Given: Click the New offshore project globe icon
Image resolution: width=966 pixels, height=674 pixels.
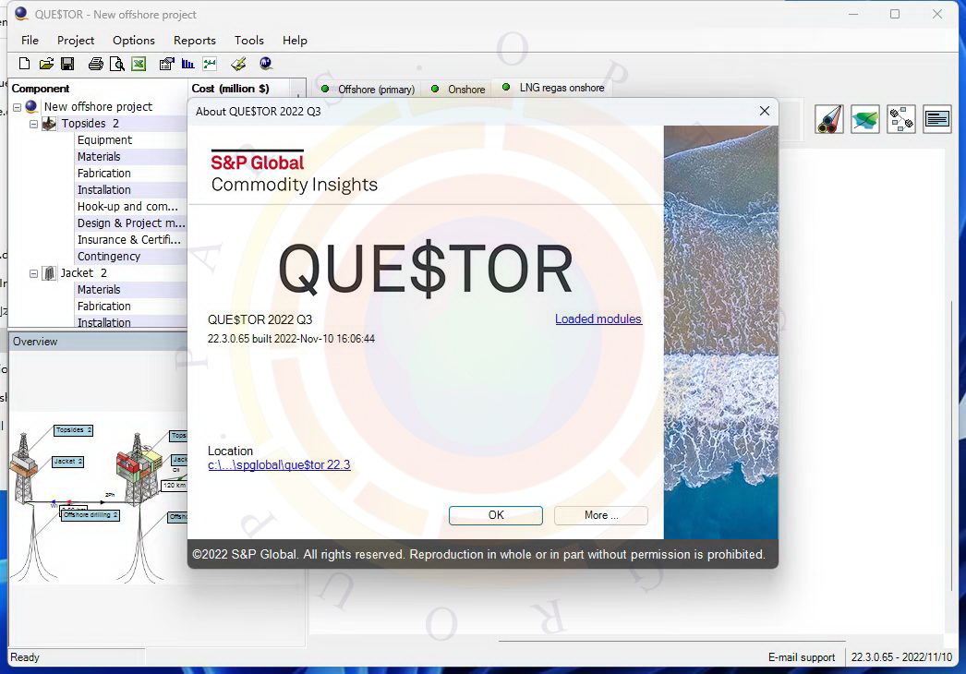Looking at the screenshot, I should click(x=31, y=106).
